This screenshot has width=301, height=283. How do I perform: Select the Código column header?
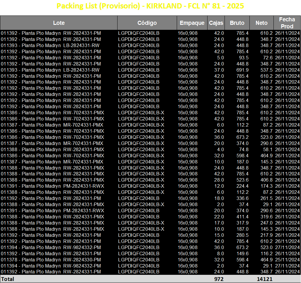(x=147, y=23)
